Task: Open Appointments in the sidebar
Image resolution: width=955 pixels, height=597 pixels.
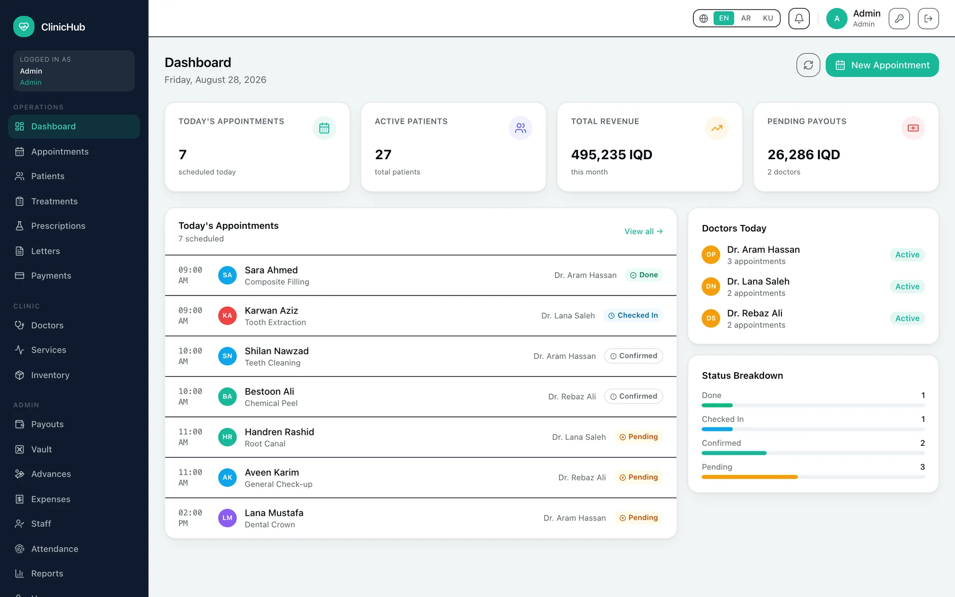Action: click(x=74, y=152)
